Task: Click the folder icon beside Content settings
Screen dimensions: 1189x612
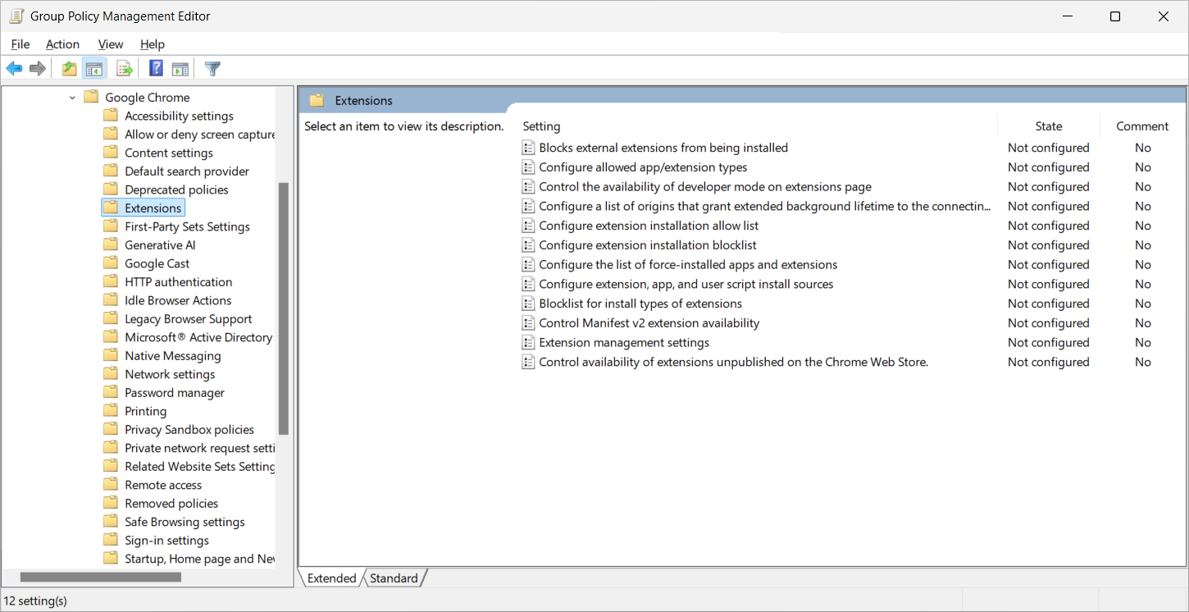Action: tap(111, 153)
